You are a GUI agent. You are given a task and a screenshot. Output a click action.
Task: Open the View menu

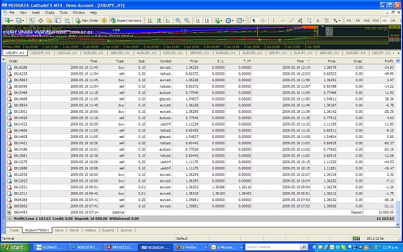click(23, 13)
